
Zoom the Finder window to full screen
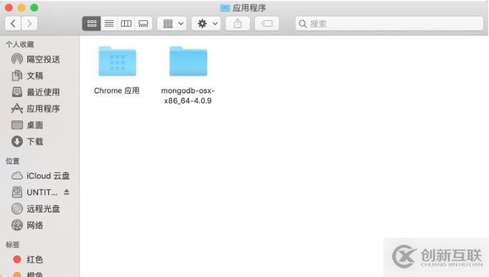pos(34,8)
